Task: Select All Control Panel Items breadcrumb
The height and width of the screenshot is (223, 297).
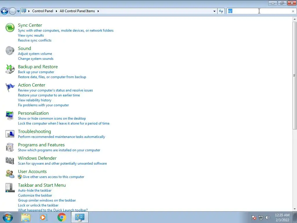Action: click(x=77, y=11)
